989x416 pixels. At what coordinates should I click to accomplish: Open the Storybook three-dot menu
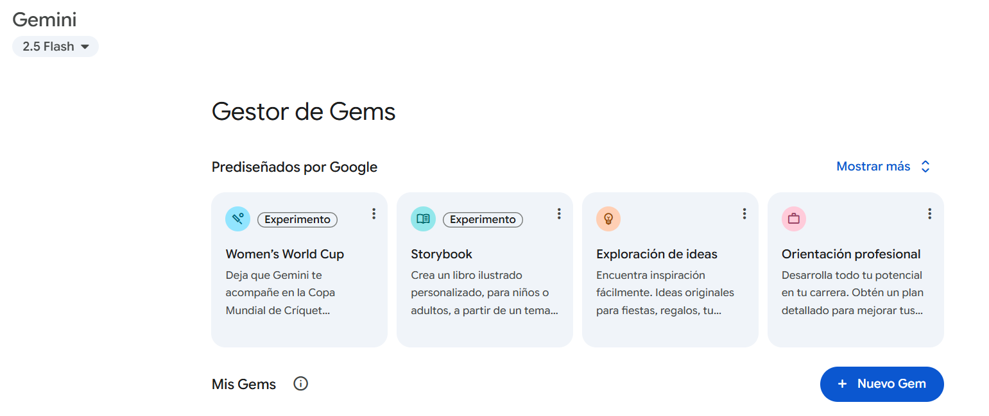click(559, 213)
